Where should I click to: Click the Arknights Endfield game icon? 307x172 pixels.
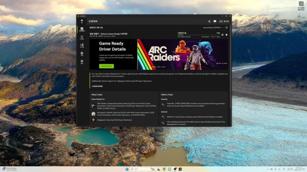pos(93,114)
